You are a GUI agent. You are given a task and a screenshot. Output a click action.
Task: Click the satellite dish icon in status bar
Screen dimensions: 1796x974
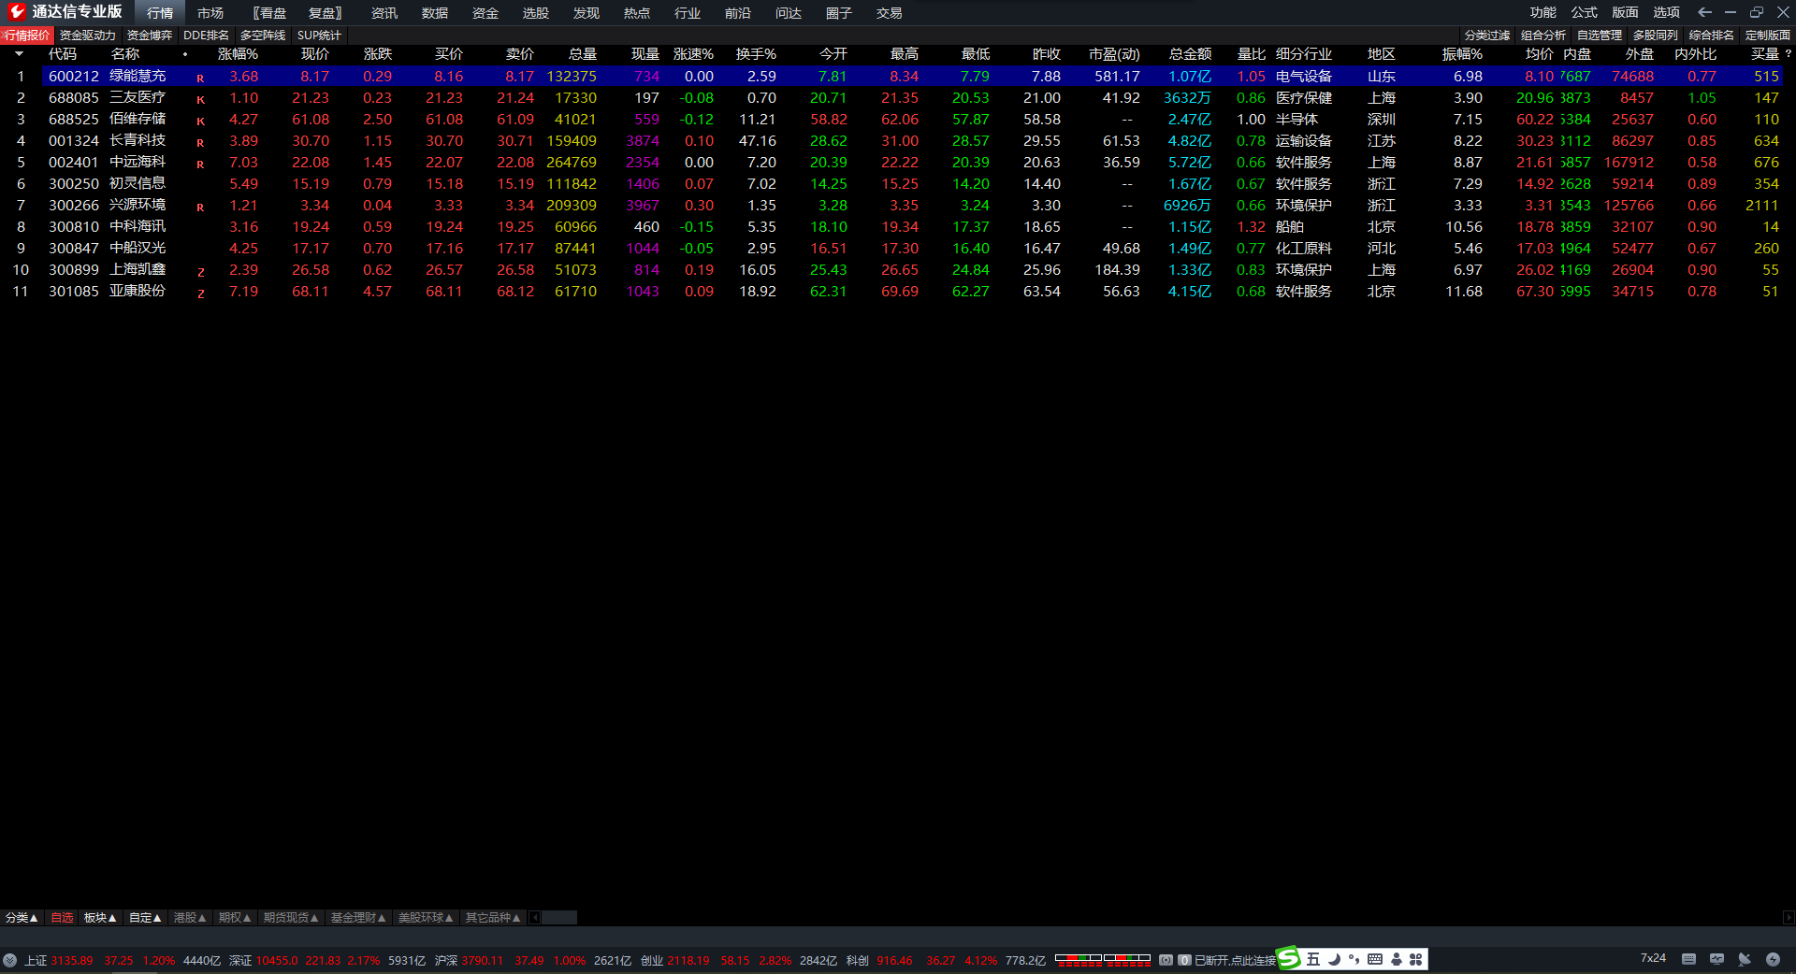(1745, 959)
